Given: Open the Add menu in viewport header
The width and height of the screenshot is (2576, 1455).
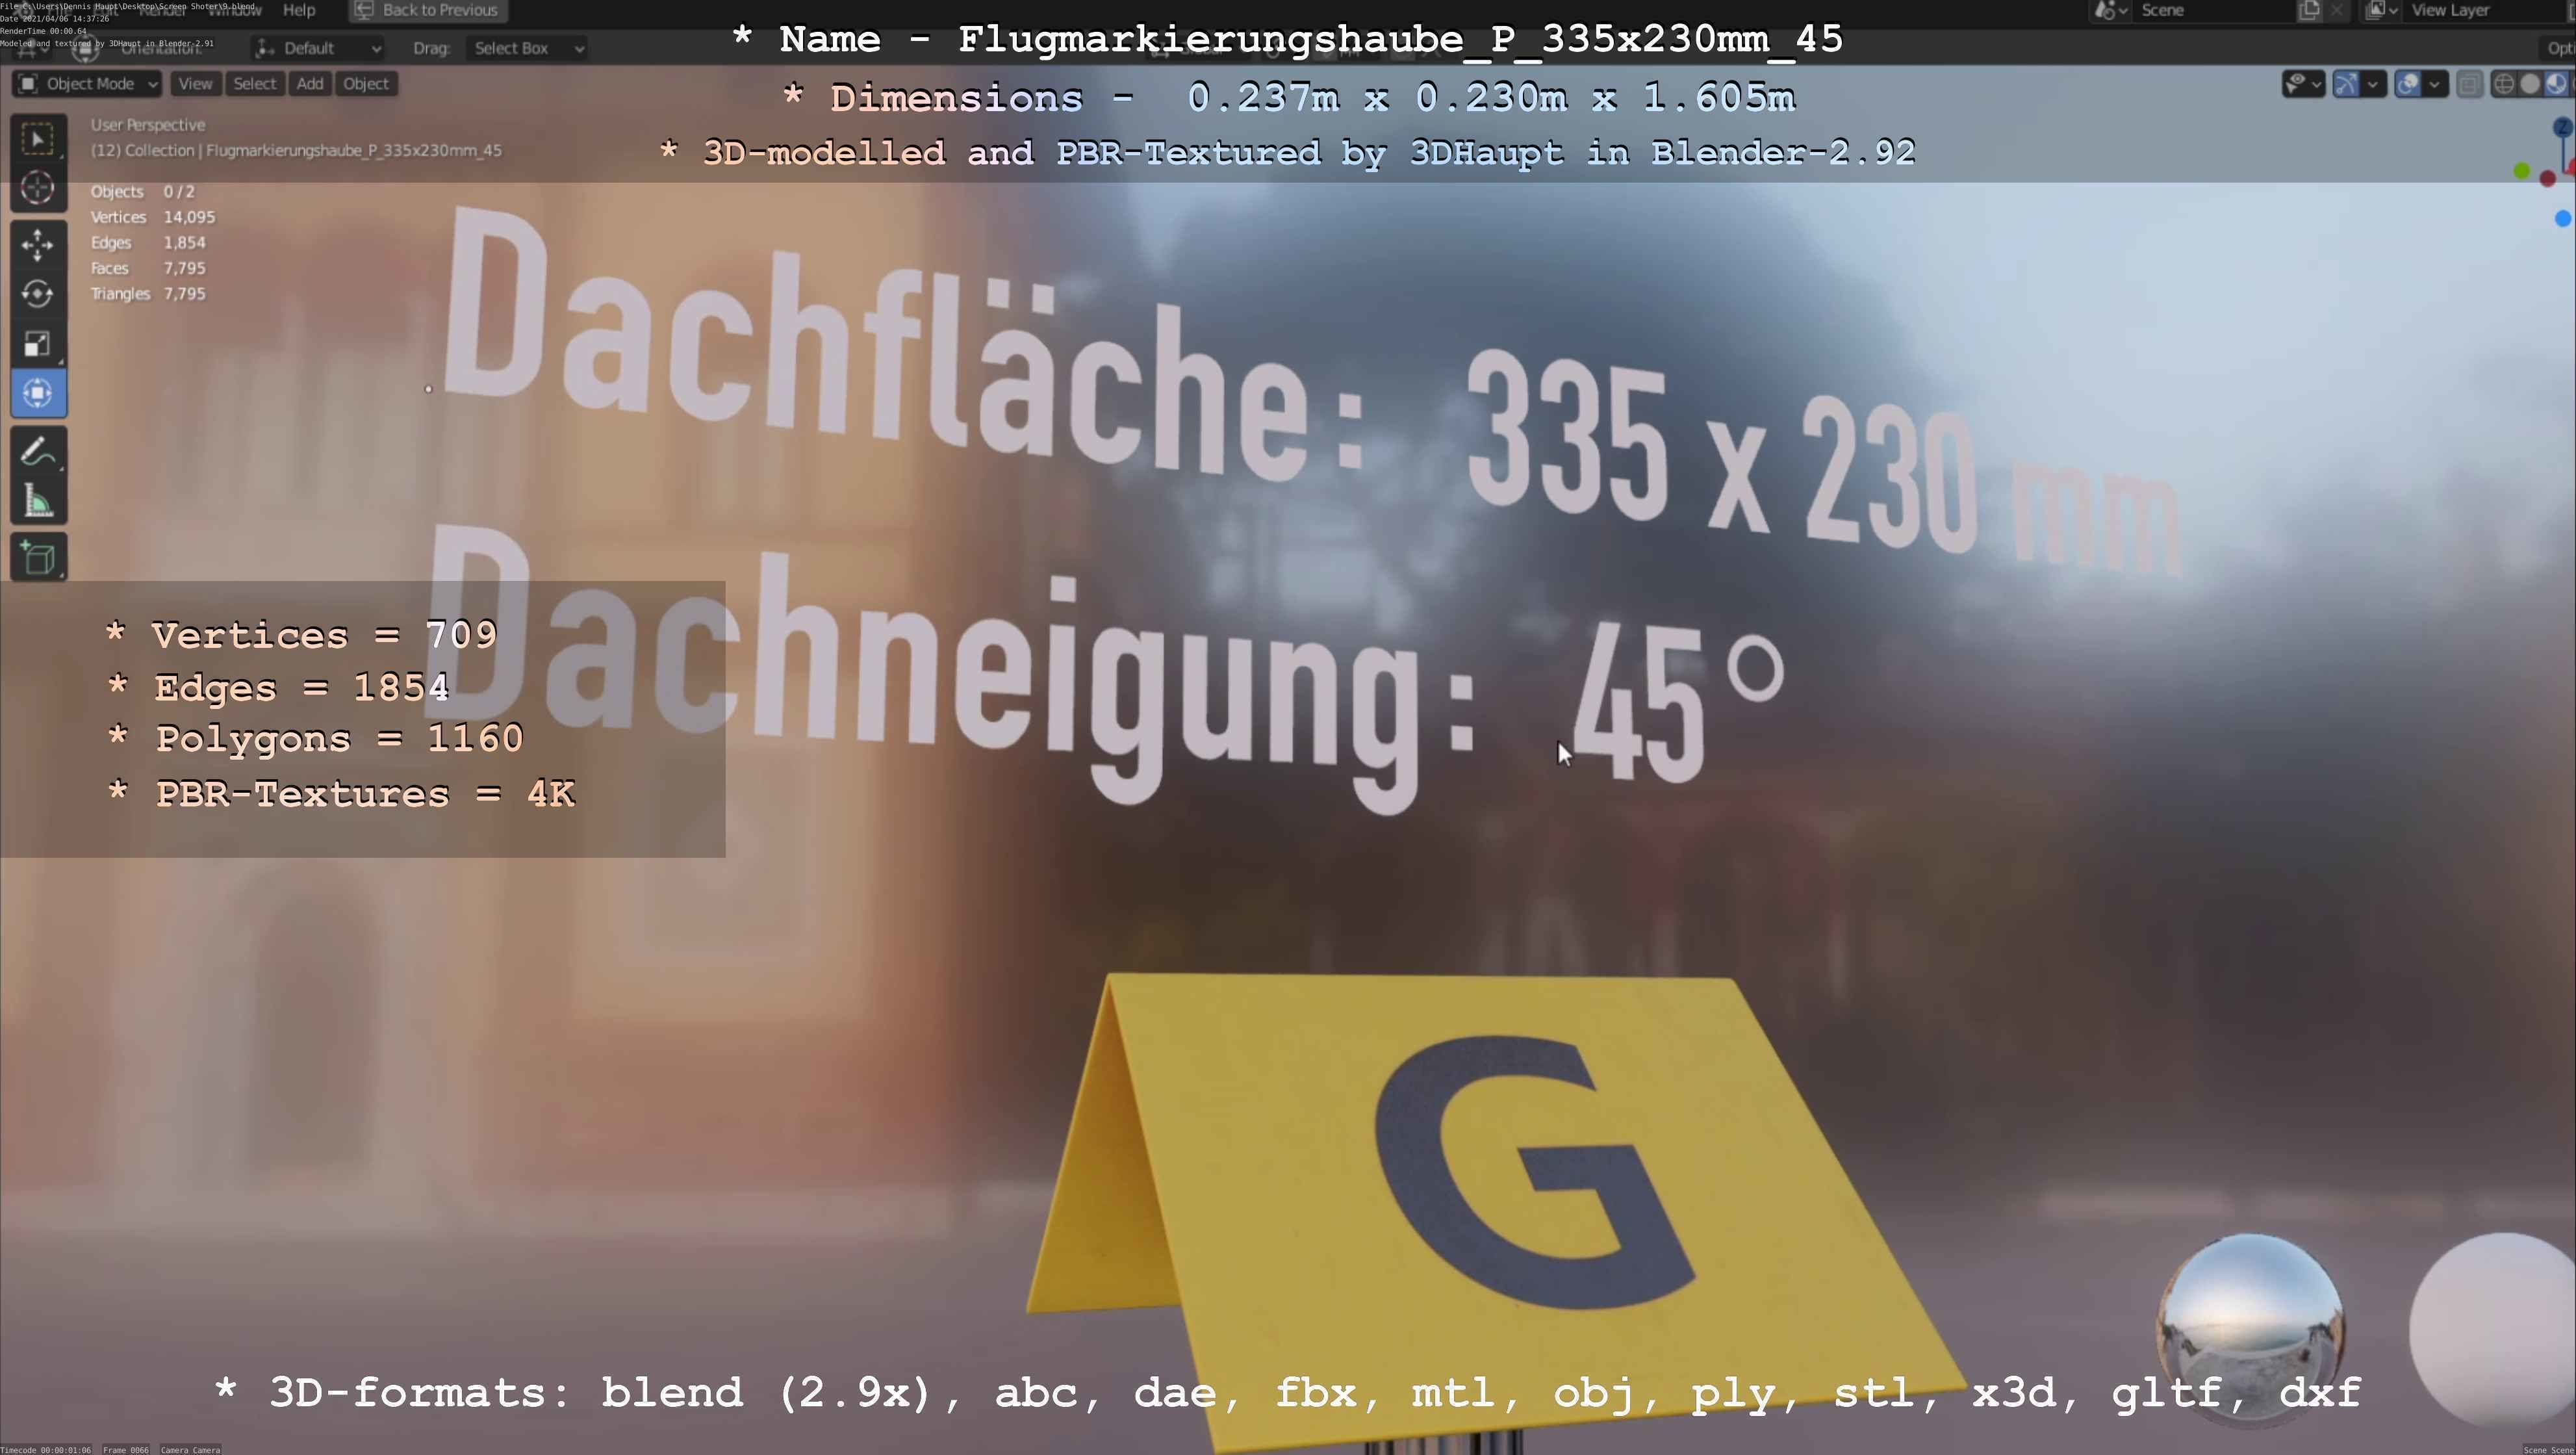Looking at the screenshot, I should pyautogui.click(x=310, y=84).
